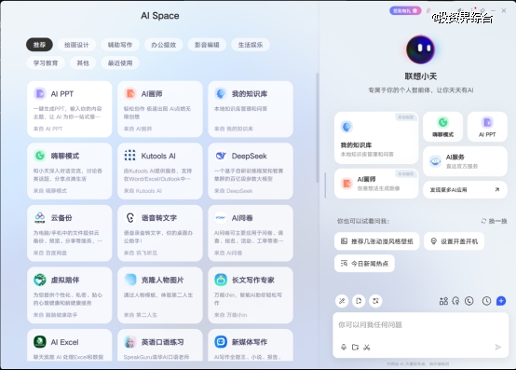The image size is (516, 370).
Task: Open the AI画师 app card icon
Action: [130, 93]
